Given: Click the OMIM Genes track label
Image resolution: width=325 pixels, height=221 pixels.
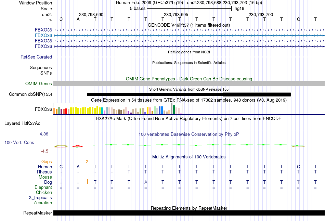Looking at the screenshot, I should (38, 83).
